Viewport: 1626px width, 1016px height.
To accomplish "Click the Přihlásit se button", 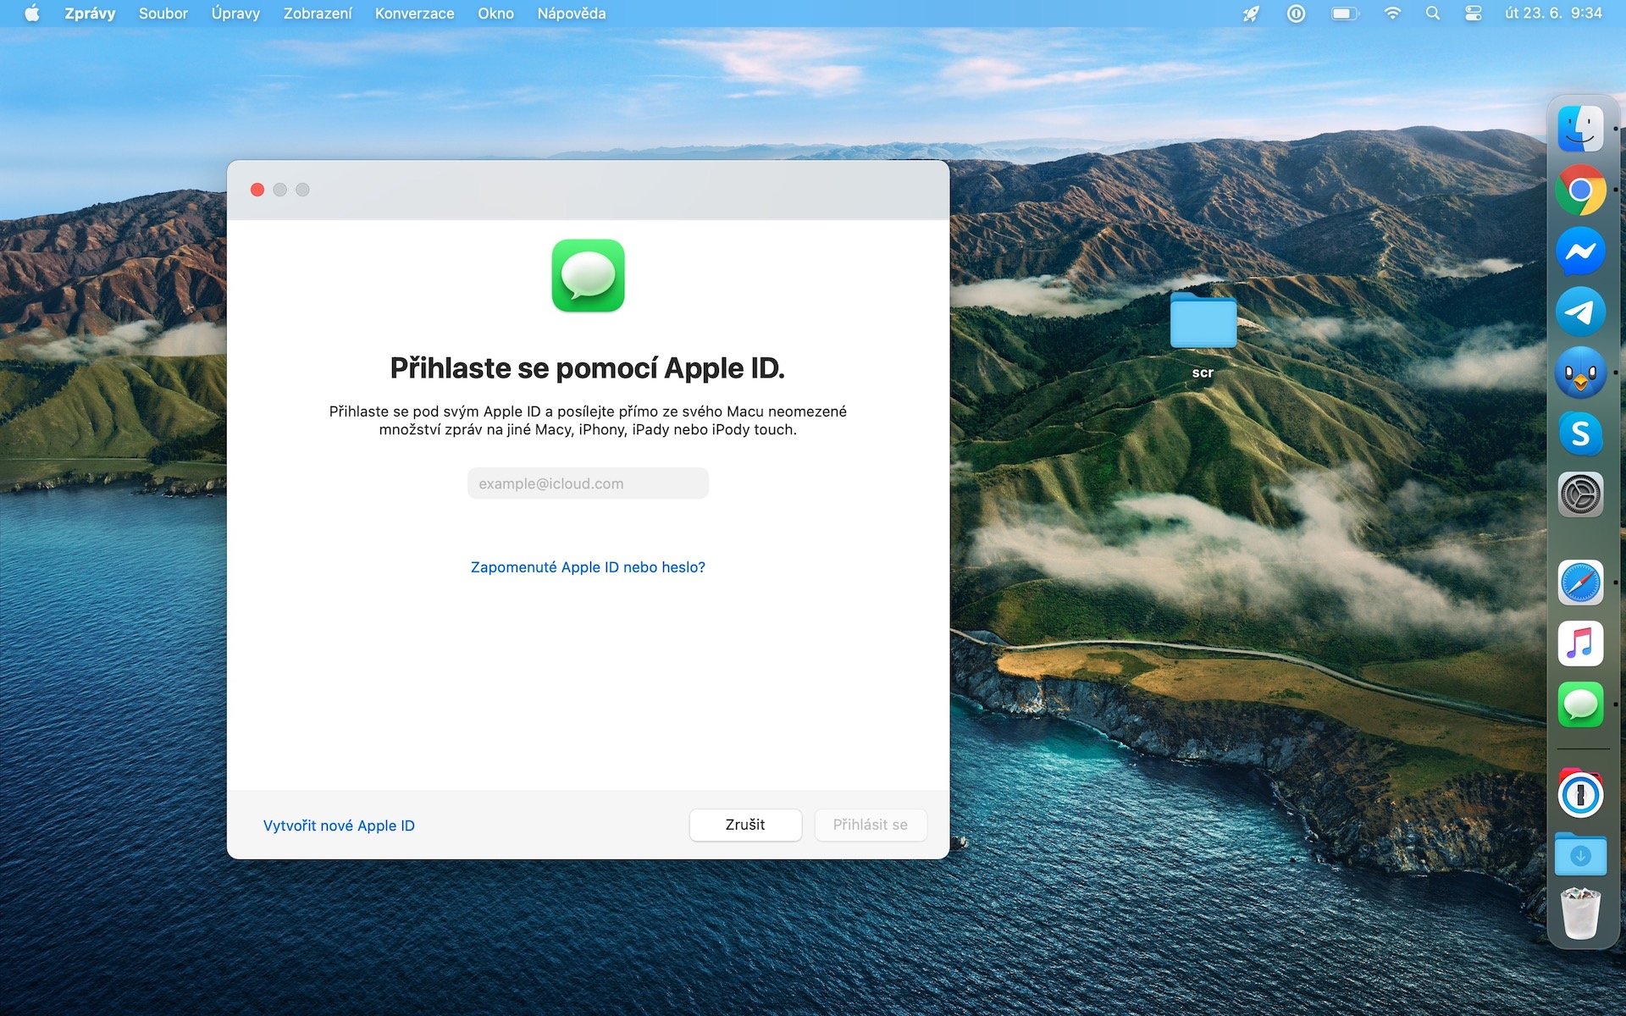I will pos(871,825).
